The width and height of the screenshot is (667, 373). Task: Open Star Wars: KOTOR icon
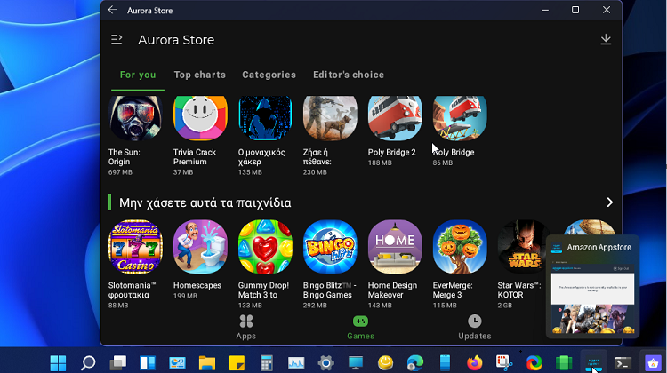point(525,247)
